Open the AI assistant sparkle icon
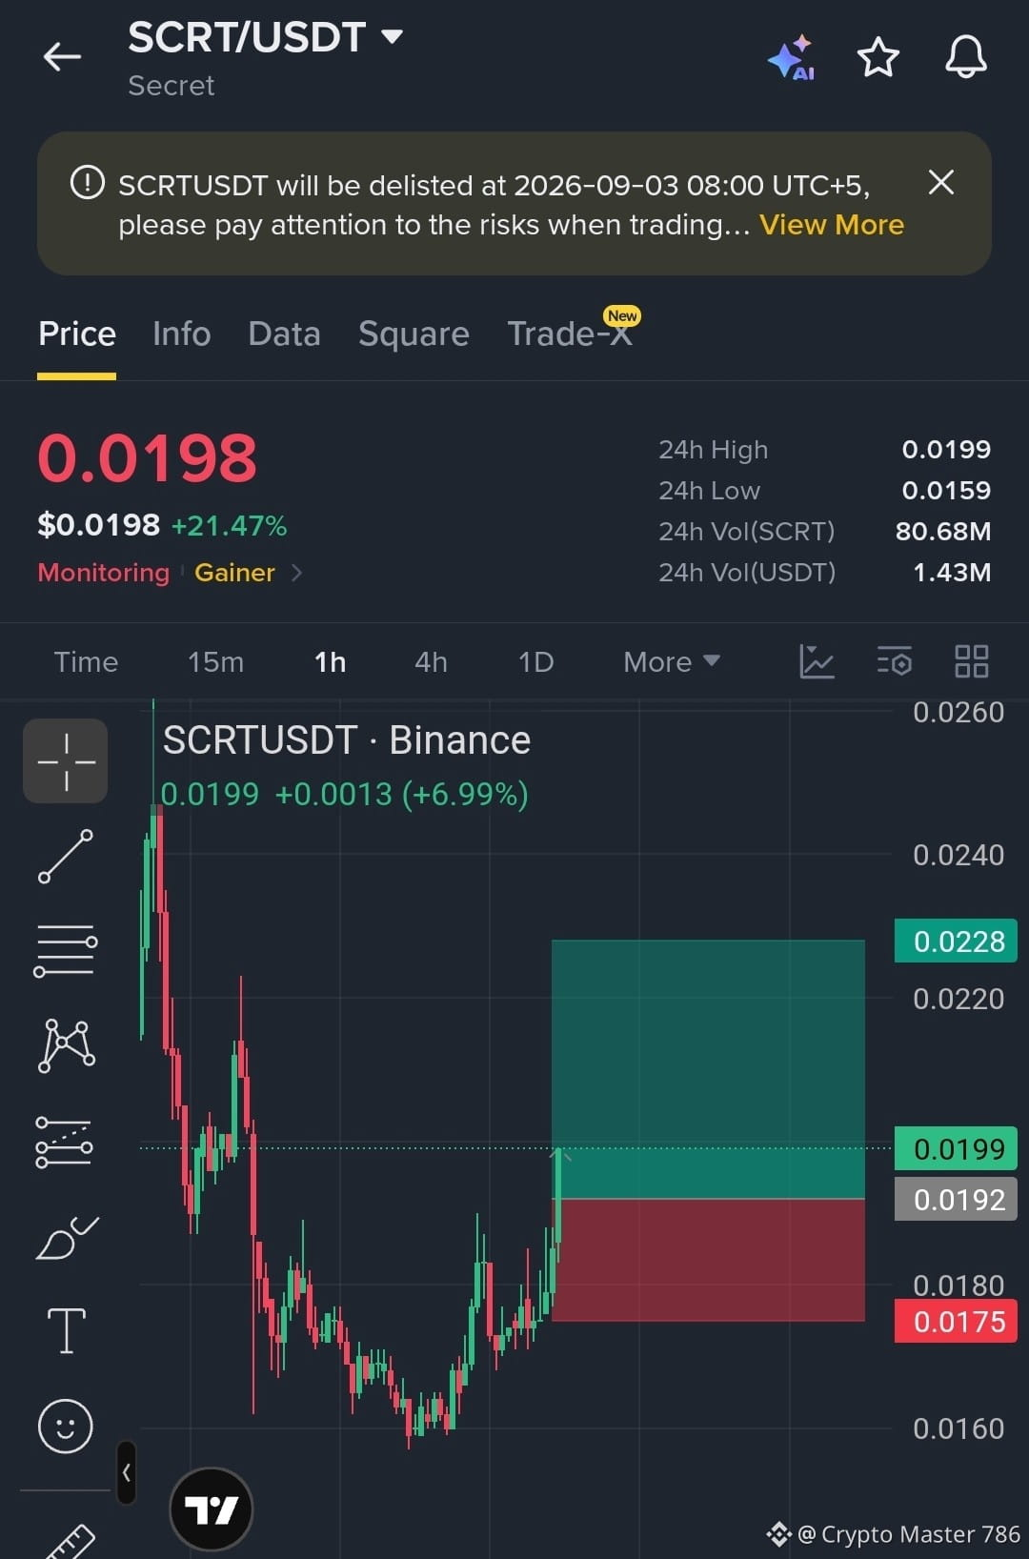 pos(791,58)
